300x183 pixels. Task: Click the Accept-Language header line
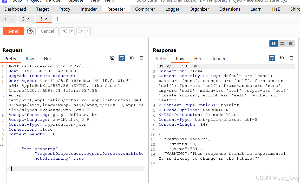(x=49, y=120)
